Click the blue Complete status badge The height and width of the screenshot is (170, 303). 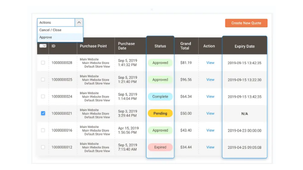point(160,96)
